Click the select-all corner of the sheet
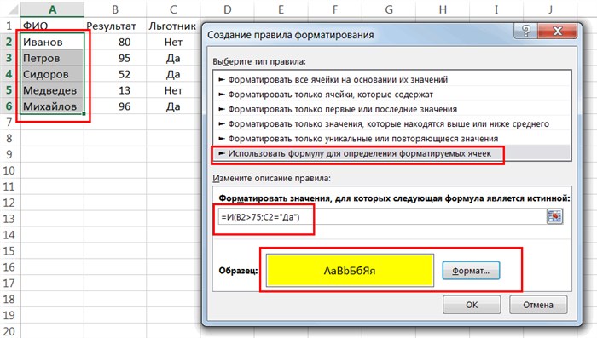Screen dimensions: 597x338 pyautogui.click(x=10, y=9)
